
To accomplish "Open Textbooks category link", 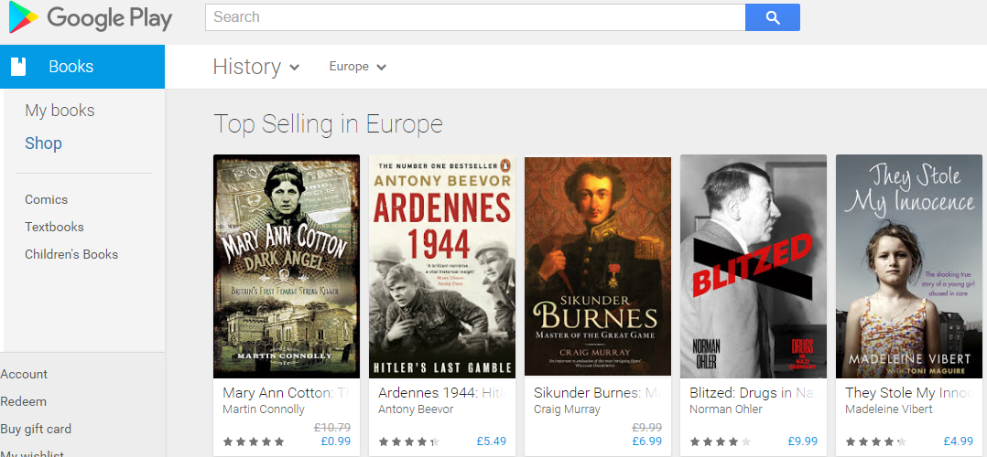I will pyautogui.click(x=54, y=227).
